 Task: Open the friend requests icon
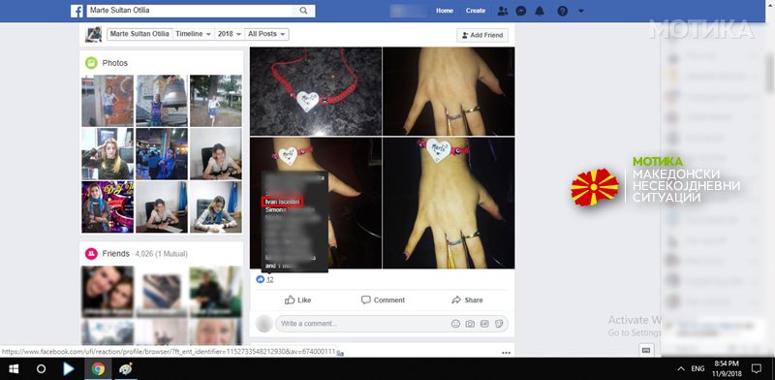[x=503, y=11]
